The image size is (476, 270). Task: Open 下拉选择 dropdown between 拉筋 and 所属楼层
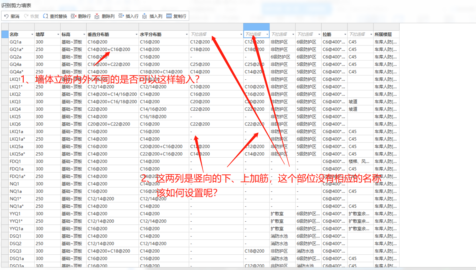(x=371, y=34)
